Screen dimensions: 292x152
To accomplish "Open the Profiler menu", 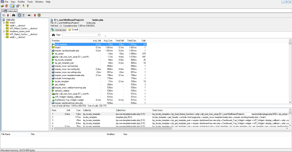I will click(21, 2).
